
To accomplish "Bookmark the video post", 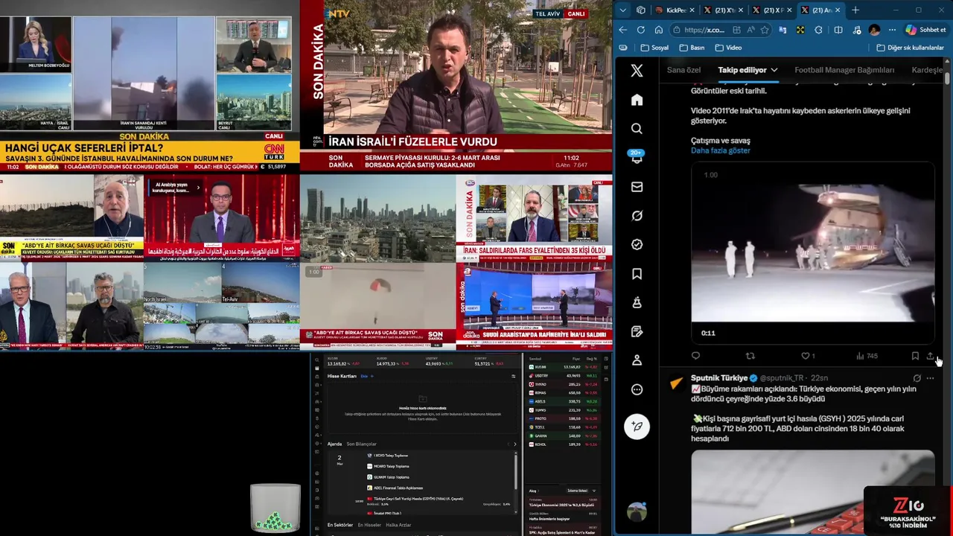I will (x=915, y=356).
